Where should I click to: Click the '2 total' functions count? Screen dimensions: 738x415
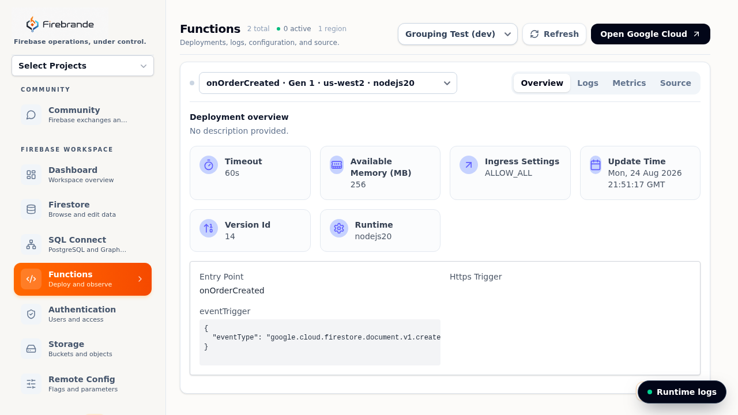click(258, 29)
